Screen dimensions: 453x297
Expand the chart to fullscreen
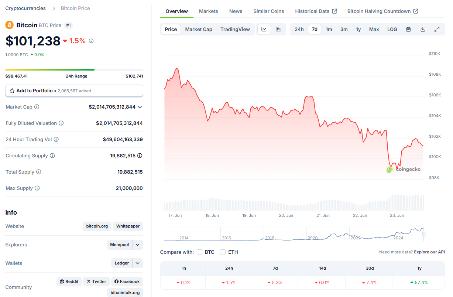(x=437, y=29)
